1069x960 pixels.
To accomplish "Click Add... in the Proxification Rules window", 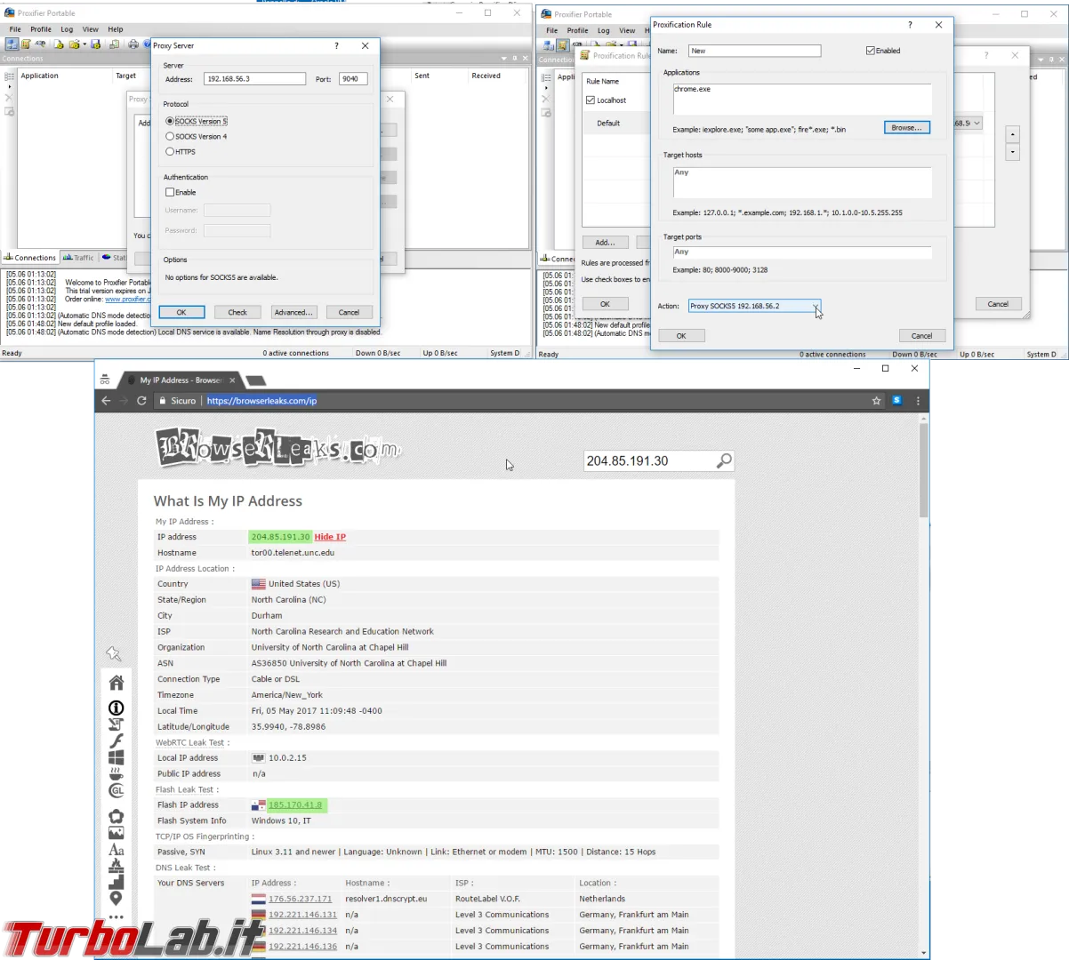I will point(606,242).
